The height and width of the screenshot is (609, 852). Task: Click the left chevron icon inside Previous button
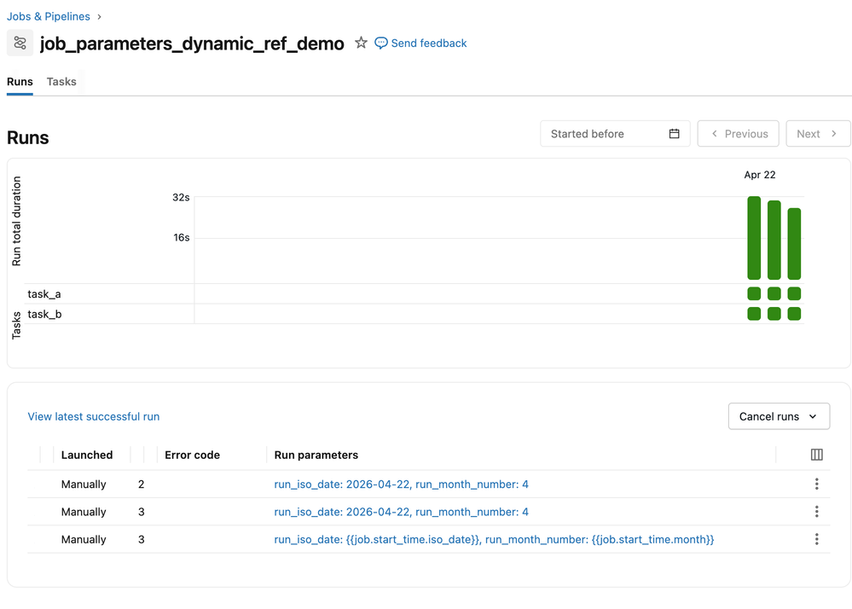tap(715, 133)
